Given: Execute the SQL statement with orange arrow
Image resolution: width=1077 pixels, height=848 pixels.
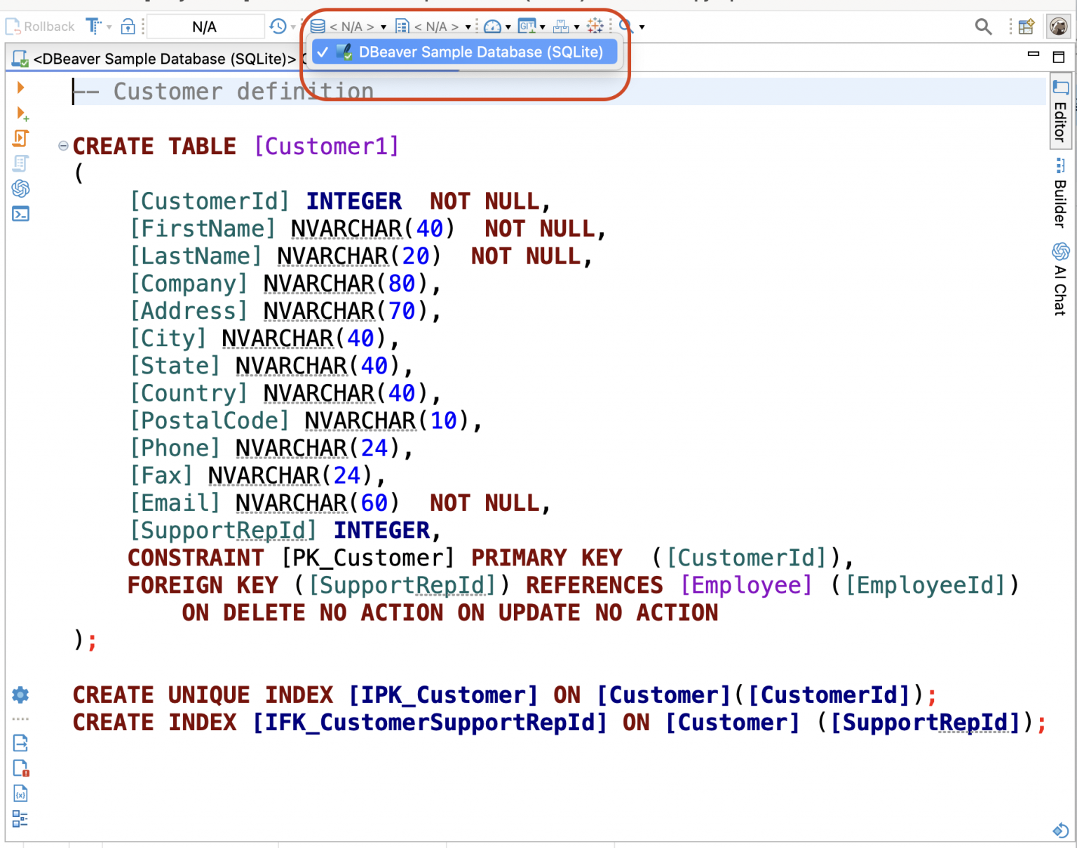Looking at the screenshot, I should pyautogui.click(x=20, y=88).
